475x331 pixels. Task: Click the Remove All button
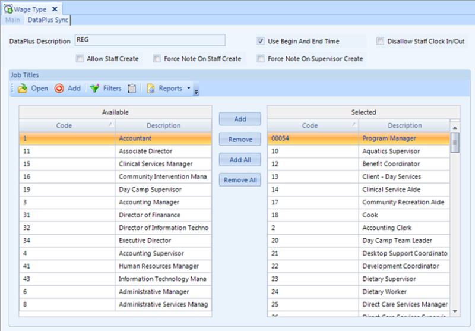[240, 180]
